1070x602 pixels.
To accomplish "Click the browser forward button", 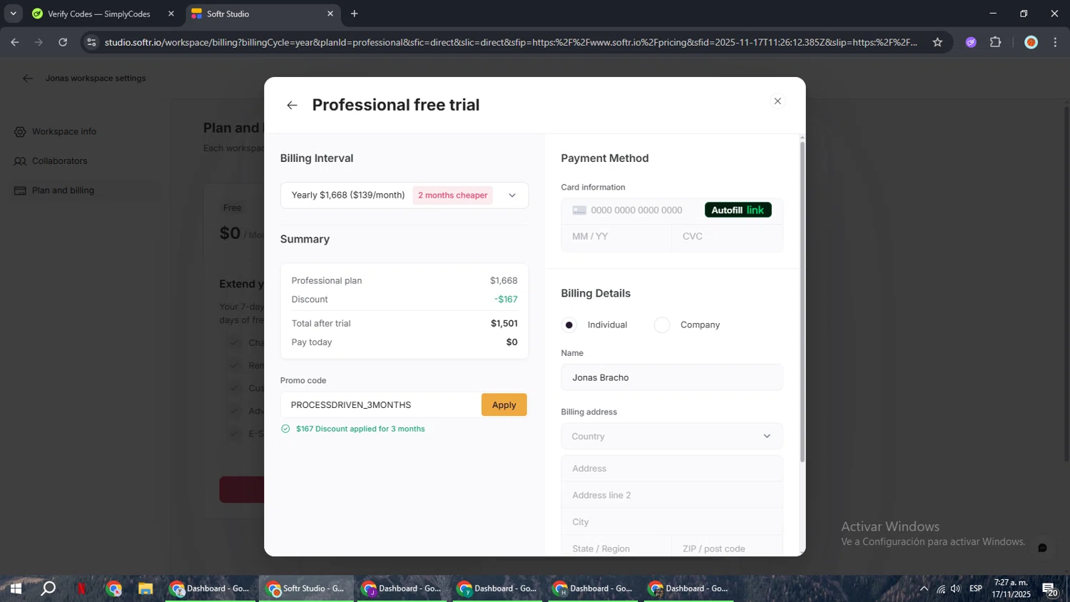I will coord(39,42).
